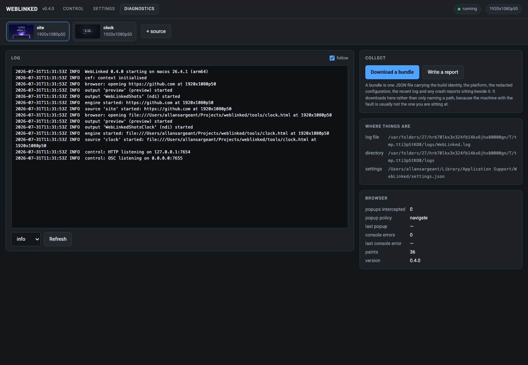Click the paints value 36
Viewport: 528px width, 365px height.
[413, 252]
